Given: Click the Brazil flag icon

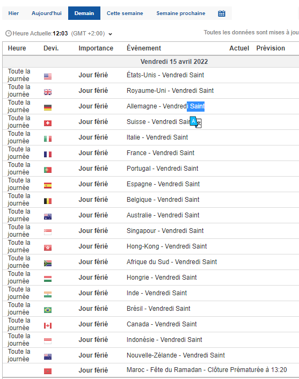Looking at the screenshot, I should click(48, 310).
